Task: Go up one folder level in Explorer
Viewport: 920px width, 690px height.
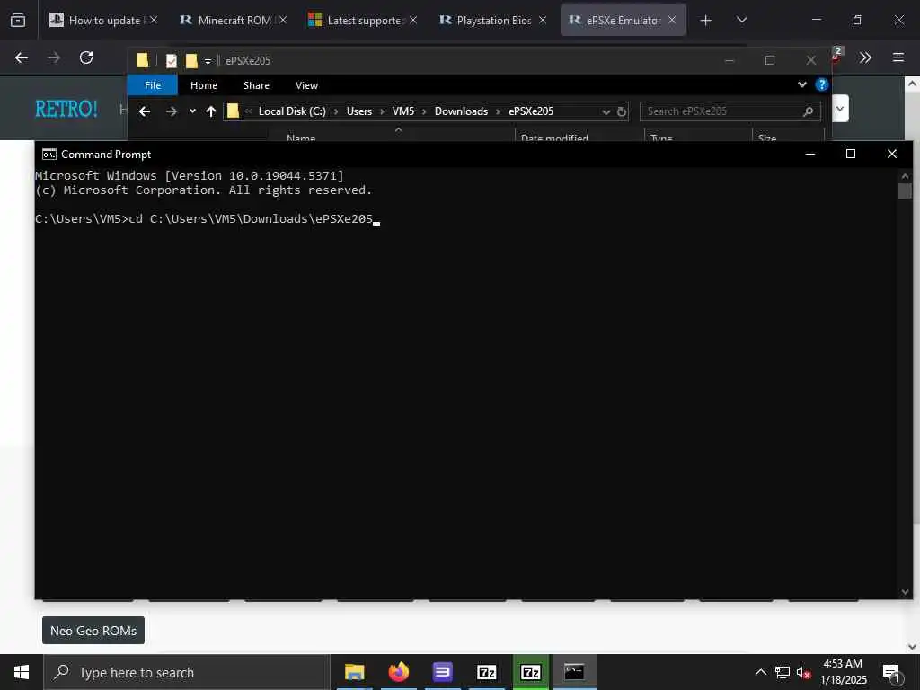Action: pyautogui.click(x=210, y=111)
